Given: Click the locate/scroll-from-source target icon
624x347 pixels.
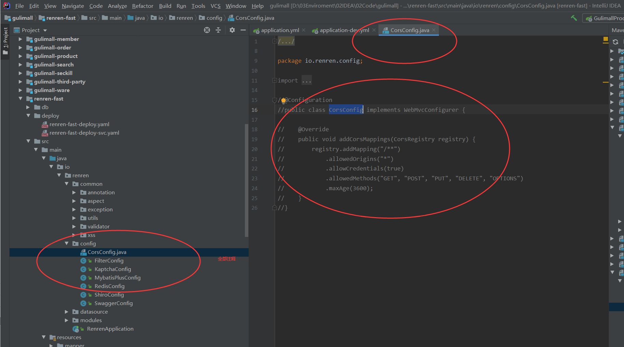Looking at the screenshot, I should point(207,30).
